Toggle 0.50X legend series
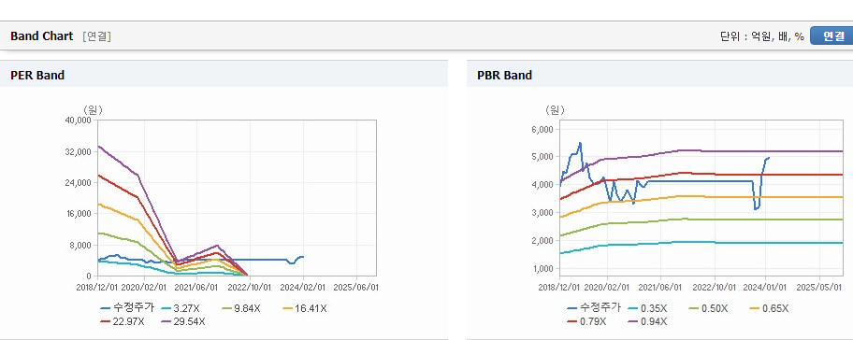 click(x=707, y=308)
